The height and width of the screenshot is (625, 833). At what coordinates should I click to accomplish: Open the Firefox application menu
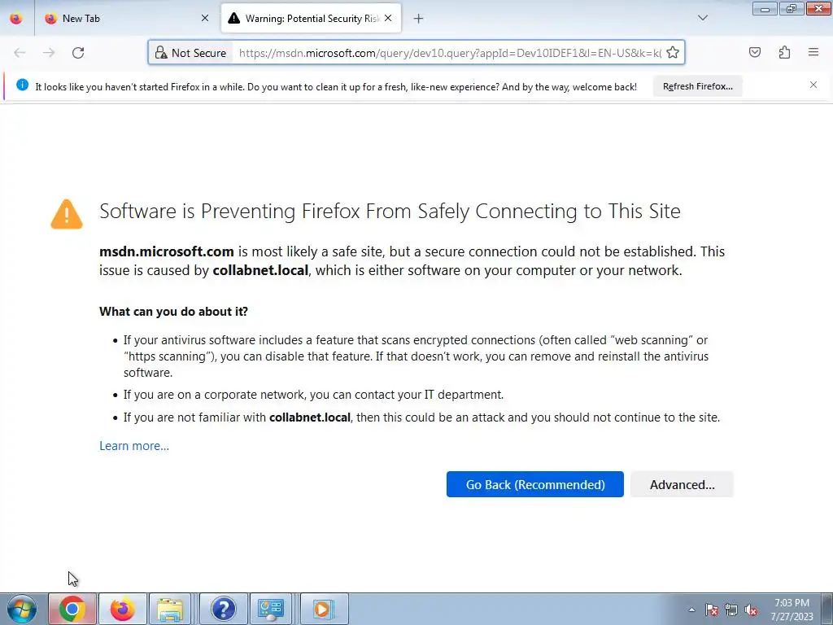click(813, 52)
